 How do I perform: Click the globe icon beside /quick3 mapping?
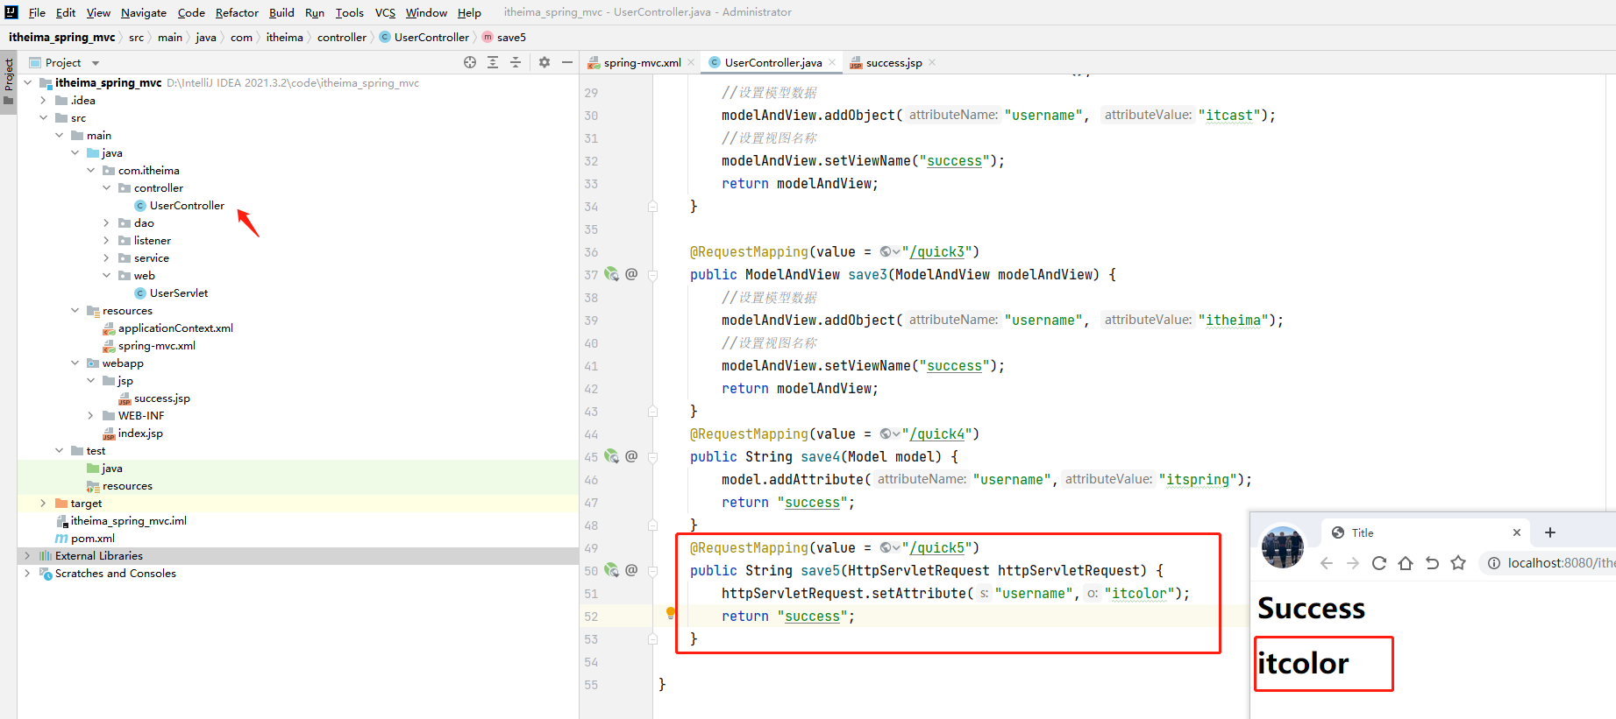pyautogui.click(x=886, y=251)
